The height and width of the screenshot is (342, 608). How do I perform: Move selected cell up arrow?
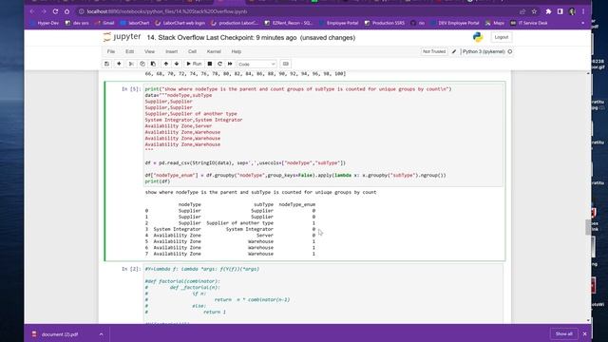(x=166, y=64)
